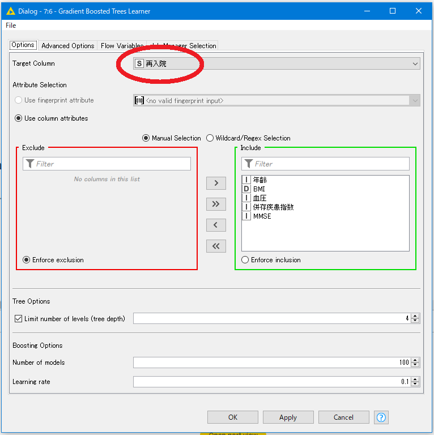Move selected column to Exclude list
The width and height of the screenshot is (434, 435).
pos(216,225)
